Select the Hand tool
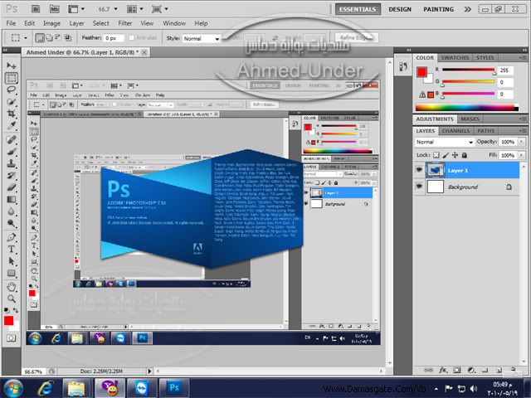The height and width of the screenshot is (398, 531). (11, 287)
